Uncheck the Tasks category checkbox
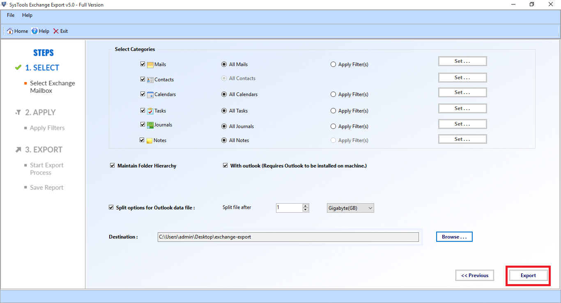This screenshot has height=303, width=561. [x=143, y=110]
